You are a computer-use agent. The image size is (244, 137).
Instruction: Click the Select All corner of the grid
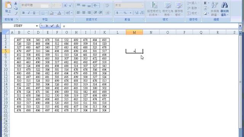point(6,32)
